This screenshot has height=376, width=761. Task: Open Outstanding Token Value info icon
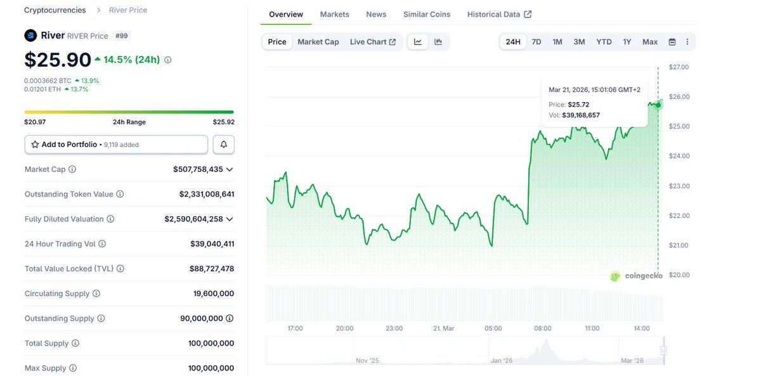tap(120, 194)
